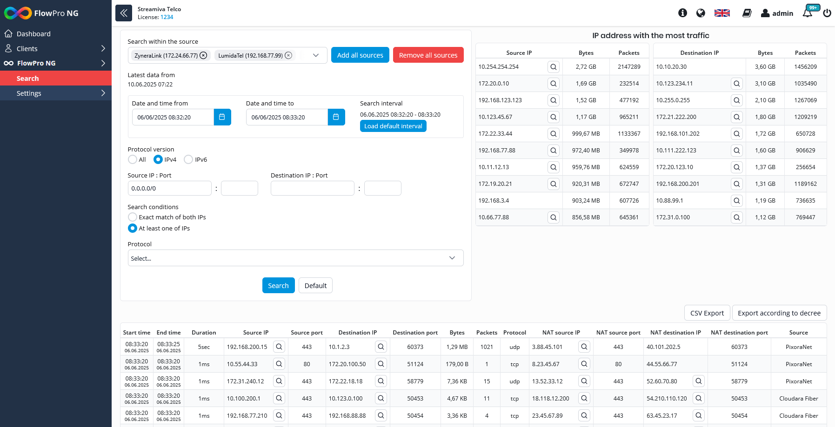Click Load default interval button

(393, 126)
